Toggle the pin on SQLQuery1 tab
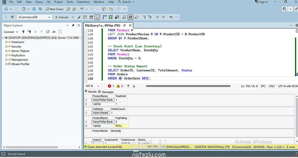 tap(125, 25)
